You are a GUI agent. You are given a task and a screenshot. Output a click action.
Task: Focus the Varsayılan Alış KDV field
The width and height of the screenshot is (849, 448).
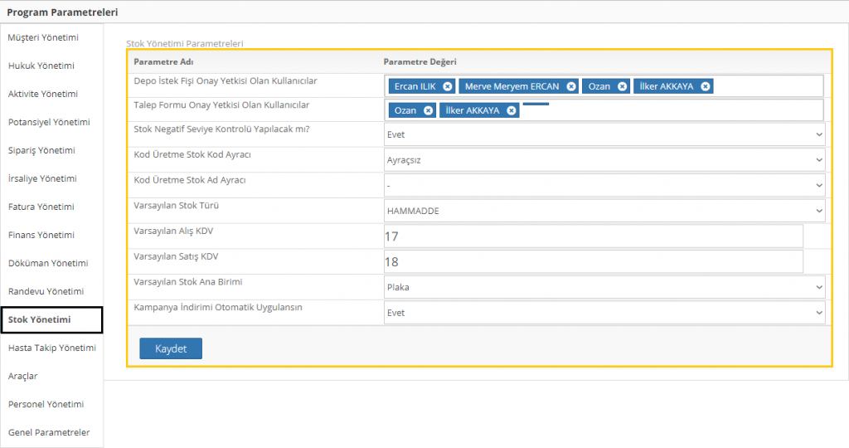593,236
